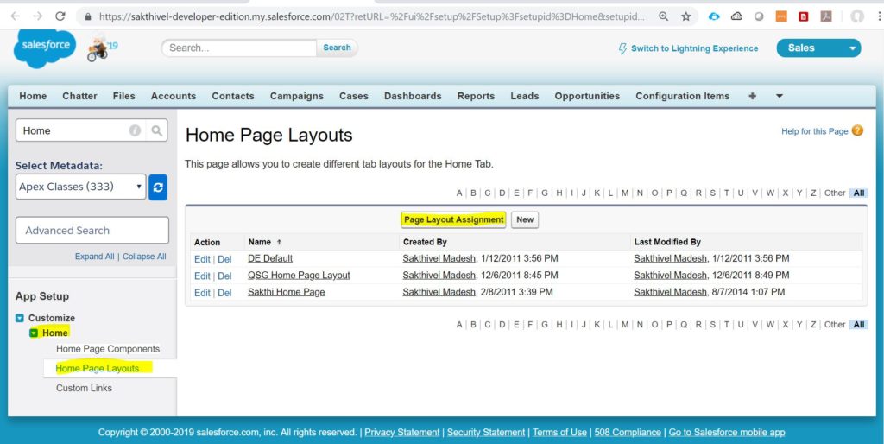Click the New layout button
This screenshot has width=884, height=444.
tap(525, 219)
